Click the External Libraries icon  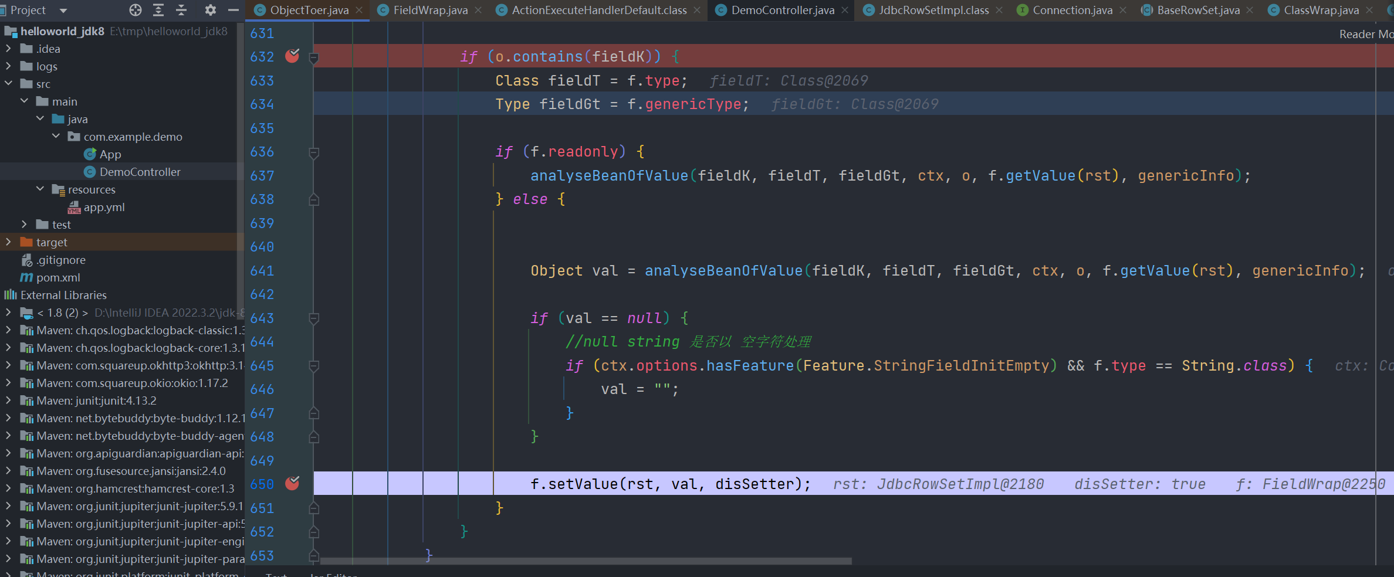pyautogui.click(x=10, y=294)
